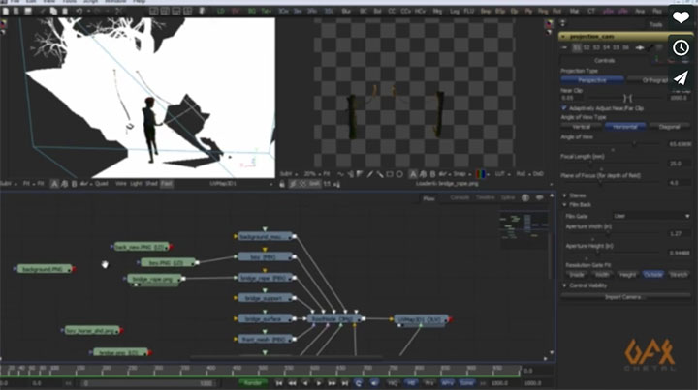
Task: Select Orthographic projection type
Action: [x=654, y=80]
